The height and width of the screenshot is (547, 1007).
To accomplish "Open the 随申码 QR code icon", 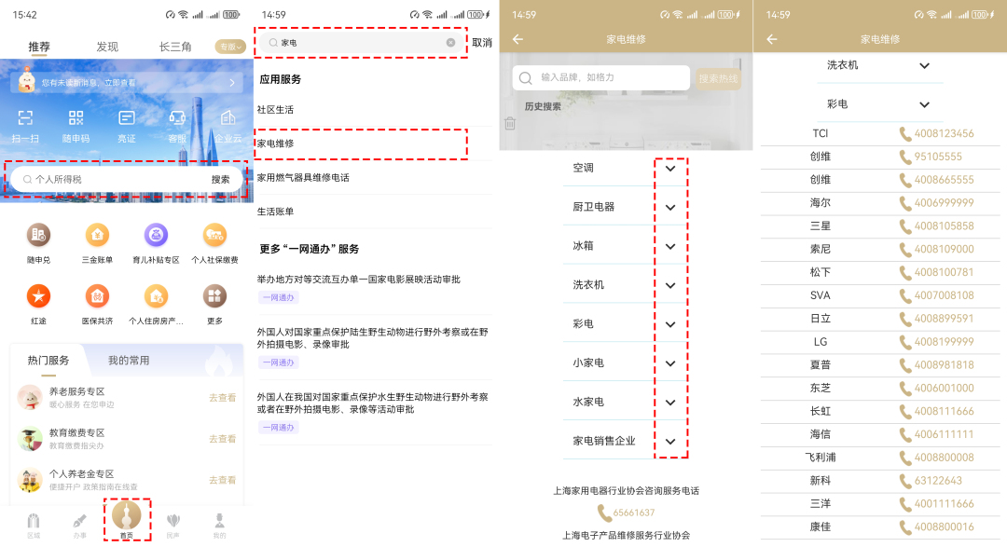I will point(76,119).
